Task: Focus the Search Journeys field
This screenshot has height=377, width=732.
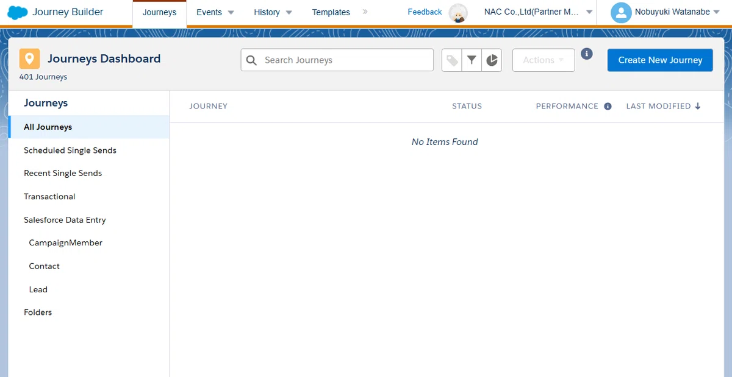Action: [337, 60]
